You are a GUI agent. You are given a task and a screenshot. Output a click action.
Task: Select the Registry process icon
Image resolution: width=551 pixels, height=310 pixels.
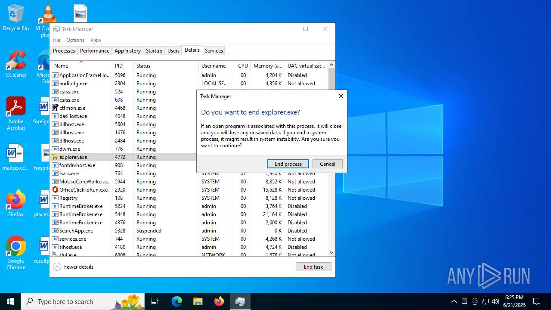[55, 198]
